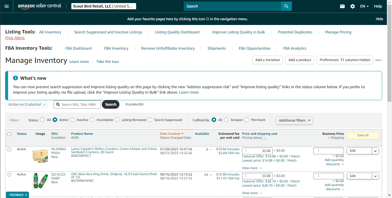Open the Action on 0 selected dropdown
The height and width of the screenshot is (198, 392).
click(x=27, y=104)
